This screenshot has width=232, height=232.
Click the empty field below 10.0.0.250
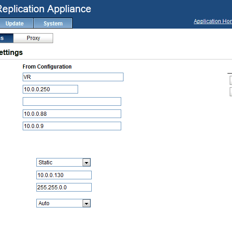pyautogui.click(x=72, y=101)
